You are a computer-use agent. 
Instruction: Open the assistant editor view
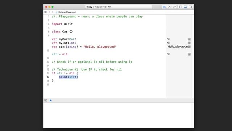pyautogui.click(x=169, y=7)
